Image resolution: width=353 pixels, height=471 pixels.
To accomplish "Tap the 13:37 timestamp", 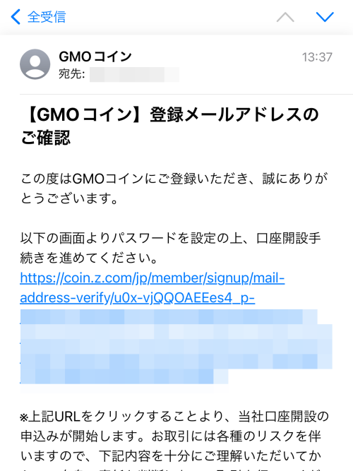I will (317, 57).
